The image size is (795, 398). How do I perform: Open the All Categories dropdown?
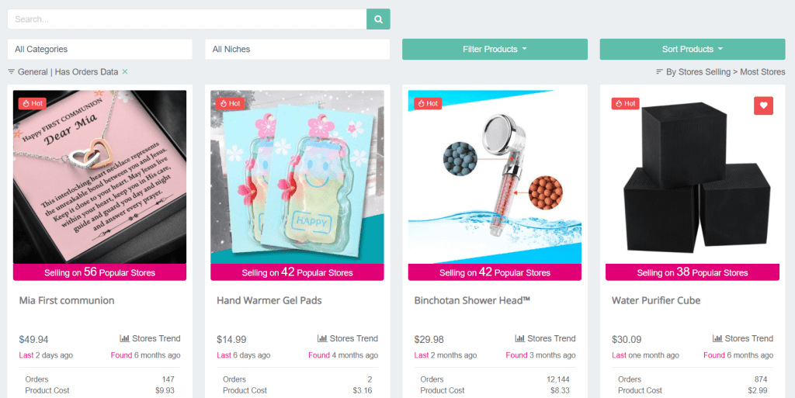coord(100,49)
